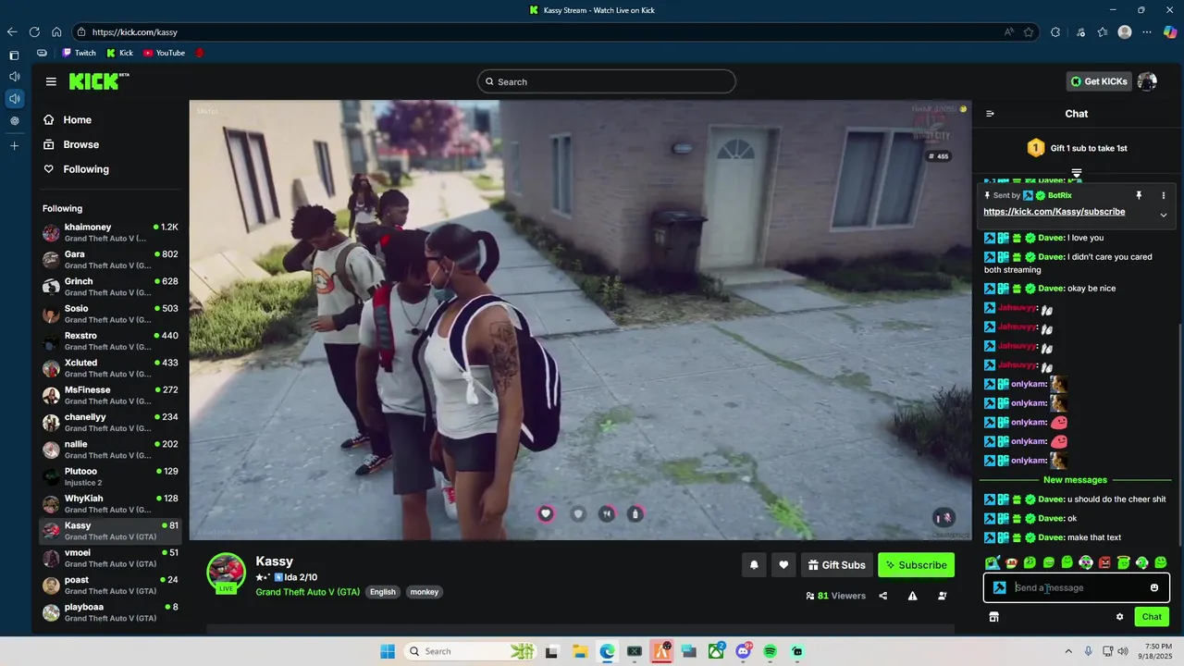Viewport: 1184px width, 666px height.
Task: Follow Kassy using the heart button
Action: (783, 565)
